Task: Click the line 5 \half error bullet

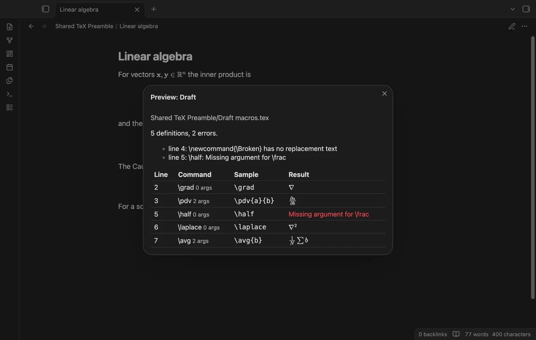Action: pyautogui.click(x=227, y=157)
